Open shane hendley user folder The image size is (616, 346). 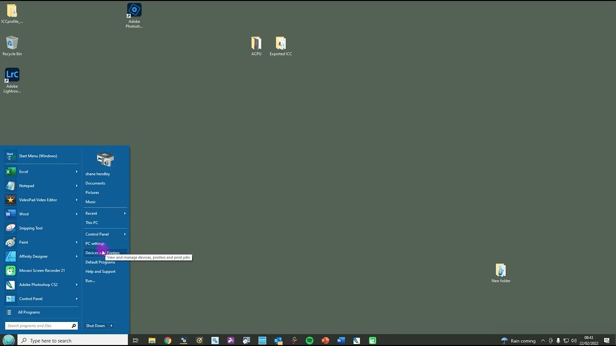click(x=98, y=174)
